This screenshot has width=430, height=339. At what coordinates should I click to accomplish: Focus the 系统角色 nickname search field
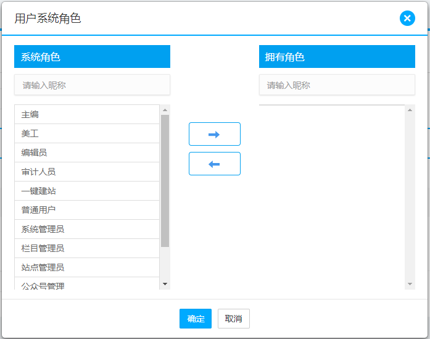click(92, 85)
